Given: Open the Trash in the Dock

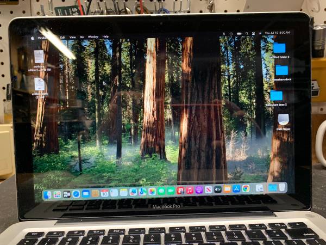Looking at the screenshot, I should [282, 187].
